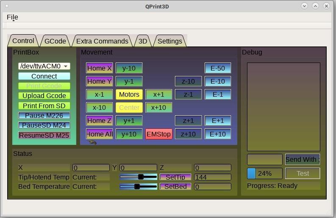Switch to the GCode tab
Viewport: 336px width, 218px height.
pos(55,41)
